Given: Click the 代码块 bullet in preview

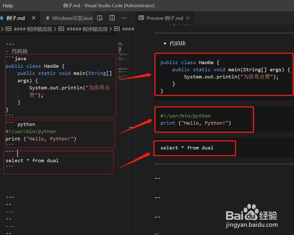Looking at the screenshot, I should click(177, 43).
